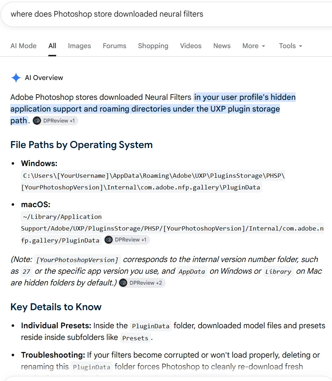Click the File Paths by Operating System heading

82,145
